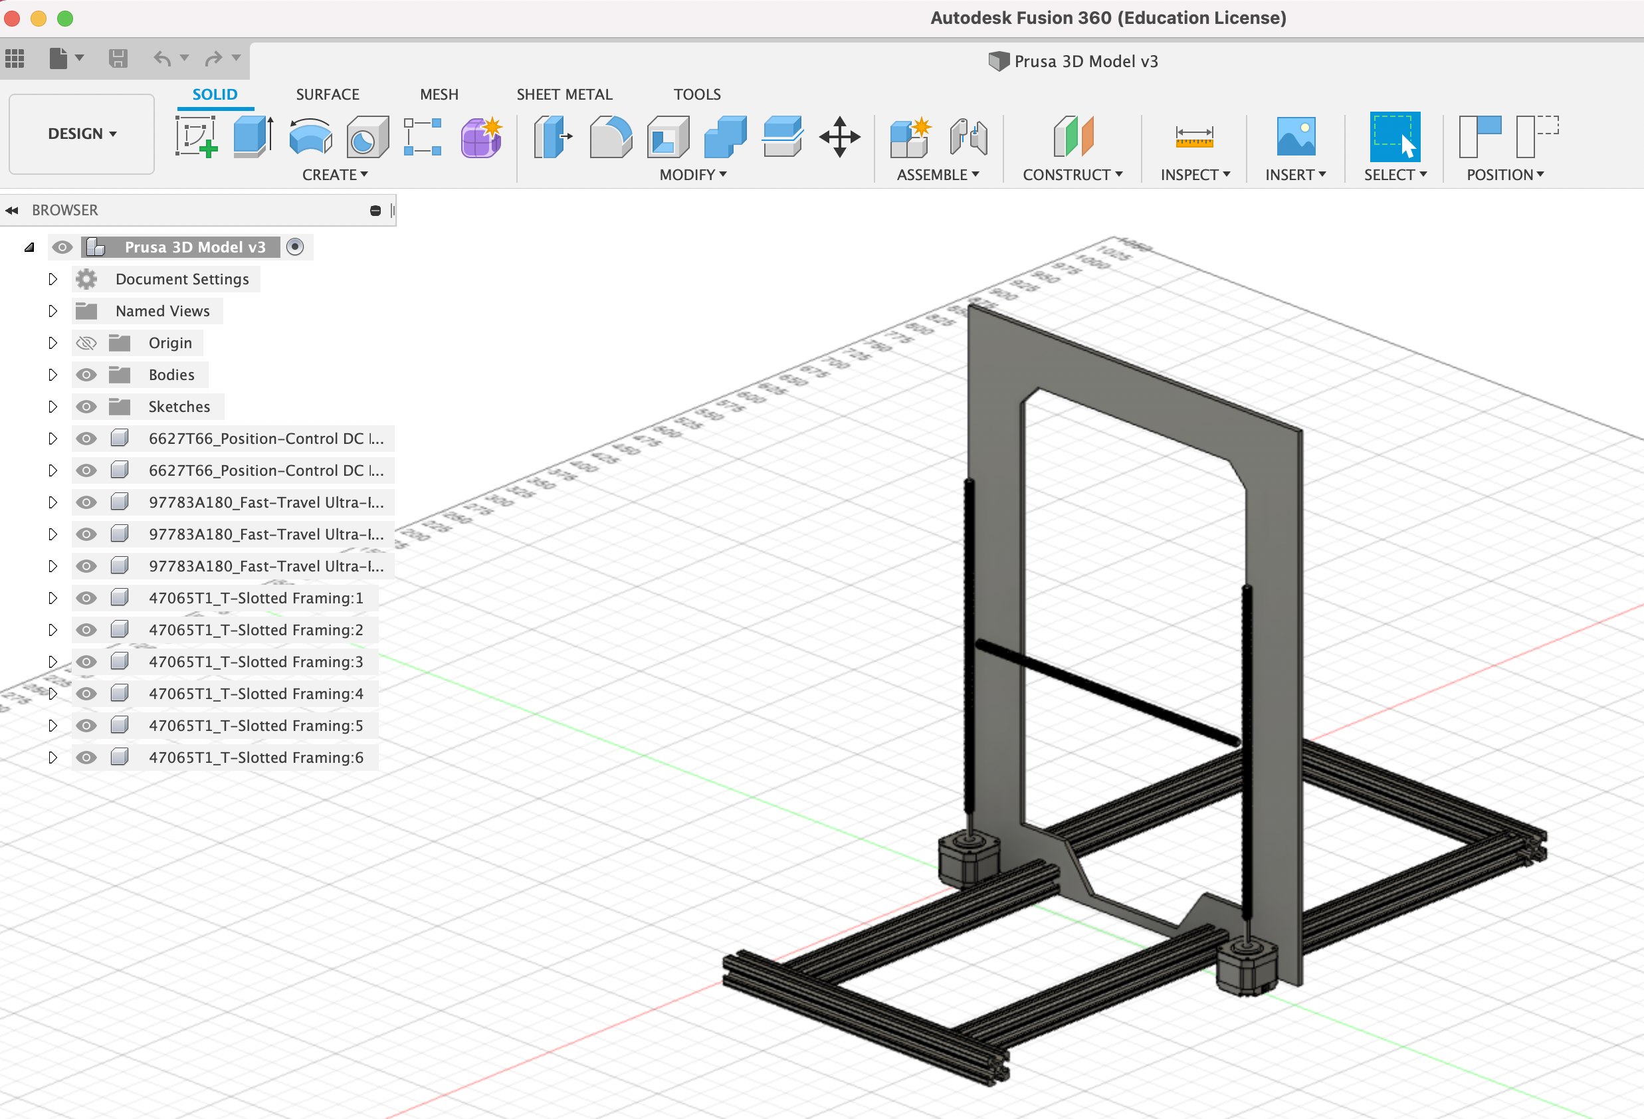The height and width of the screenshot is (1119, 1644).
Task: Expand Sketches folder node
Action: click(x=52, y=407)
